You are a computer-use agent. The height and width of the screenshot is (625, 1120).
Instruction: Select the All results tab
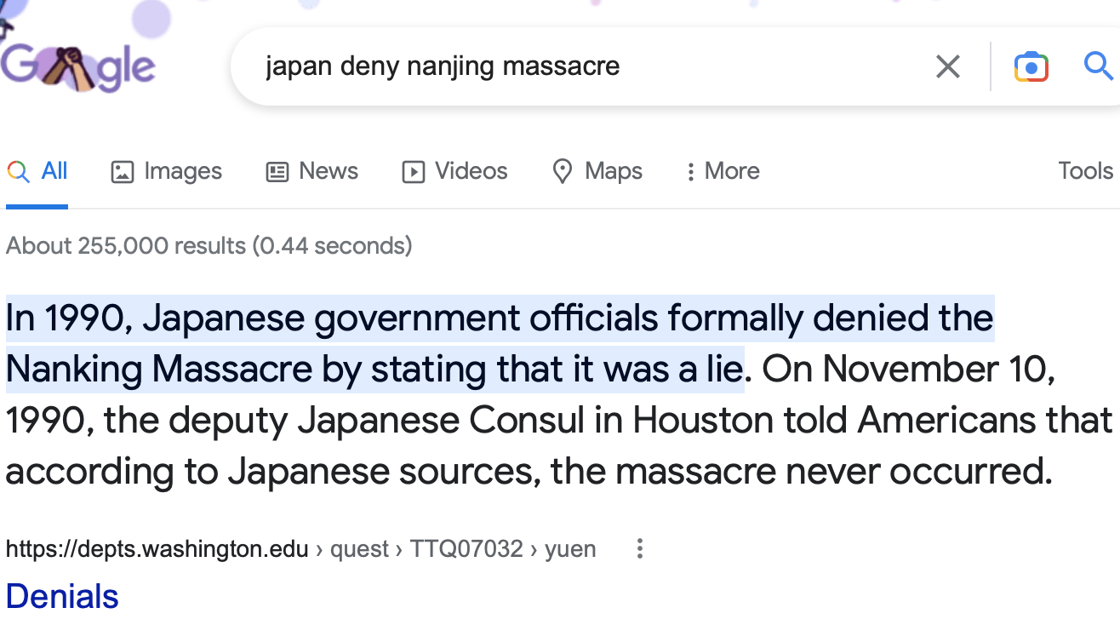(x=37, y=171)
